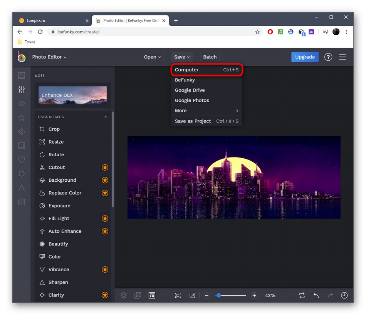Click the Upgrade button
Viewport: 366px width, 315px height.
(305, 57)
